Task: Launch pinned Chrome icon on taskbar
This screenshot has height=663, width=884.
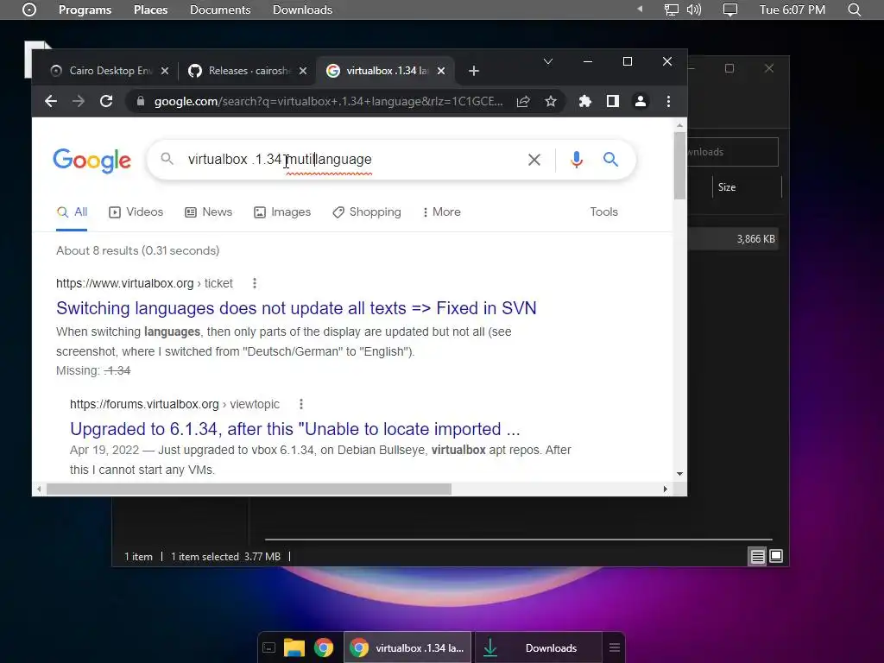Action: click(x=324, y=647)
